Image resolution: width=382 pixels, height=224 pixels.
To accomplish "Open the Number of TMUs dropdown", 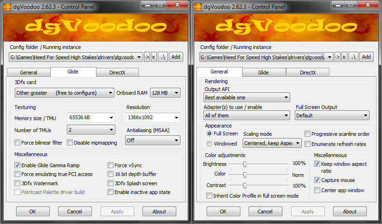I will (x=91, y=130).
